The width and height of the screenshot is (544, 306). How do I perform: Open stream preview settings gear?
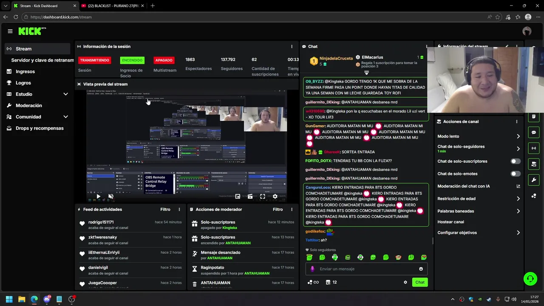(x=275, y=196)
